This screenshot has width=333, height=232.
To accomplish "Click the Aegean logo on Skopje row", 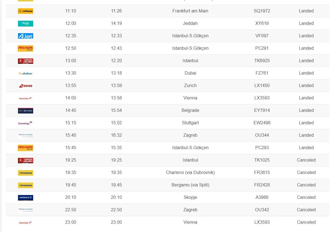I will tap(25, 197).
